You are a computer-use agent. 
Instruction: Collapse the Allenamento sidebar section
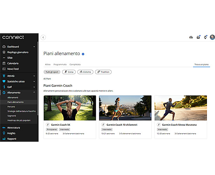tap(34, 92)
